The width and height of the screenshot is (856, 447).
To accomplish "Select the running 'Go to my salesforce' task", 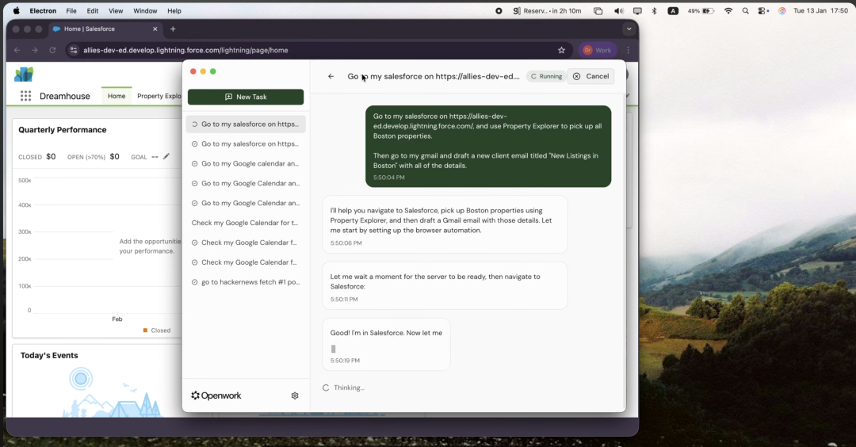I will click(x=246, y=124).
